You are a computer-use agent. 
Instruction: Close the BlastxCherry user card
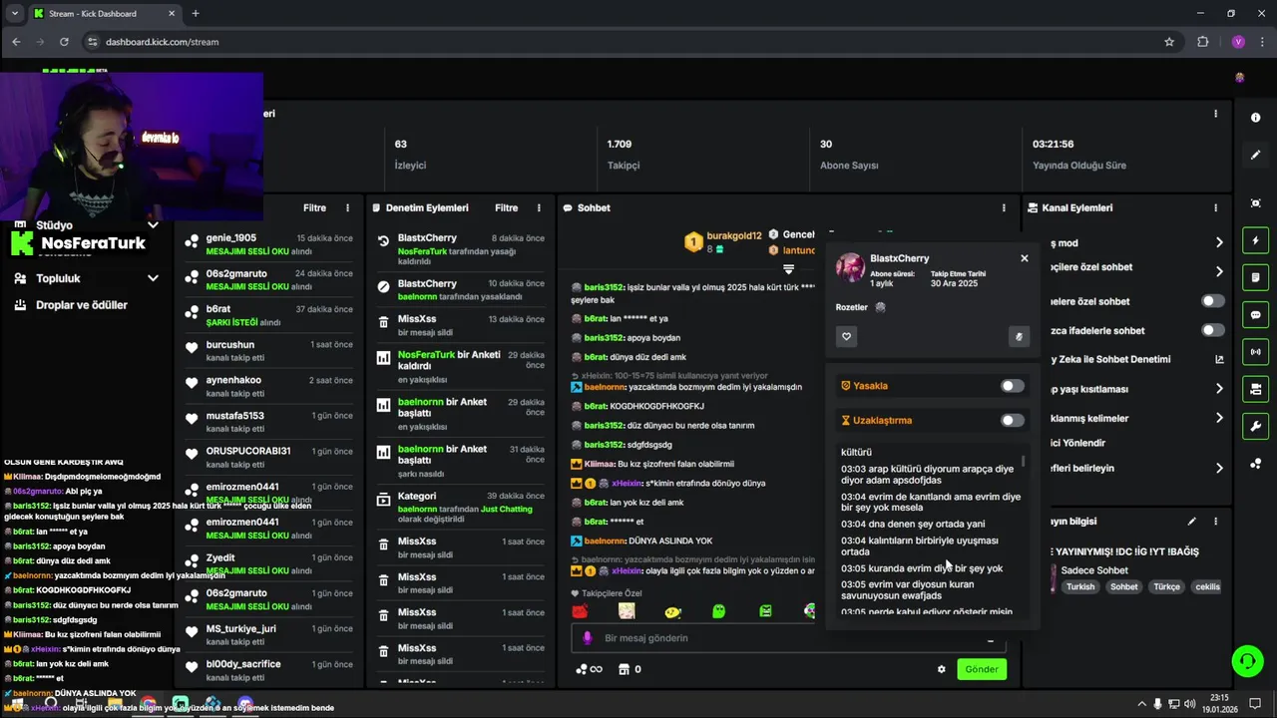[x=1024, y=258]
